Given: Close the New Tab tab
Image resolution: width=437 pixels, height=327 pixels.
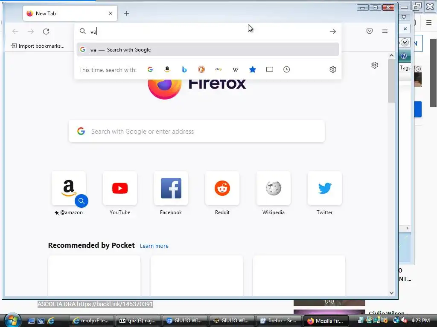Looking at the screenshot, I should (111, 13).
